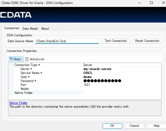This screenshot has height=131, width=166.
Task: Open Help for DSN configuration
Action: pyautogui.click(x=156, y=126)
